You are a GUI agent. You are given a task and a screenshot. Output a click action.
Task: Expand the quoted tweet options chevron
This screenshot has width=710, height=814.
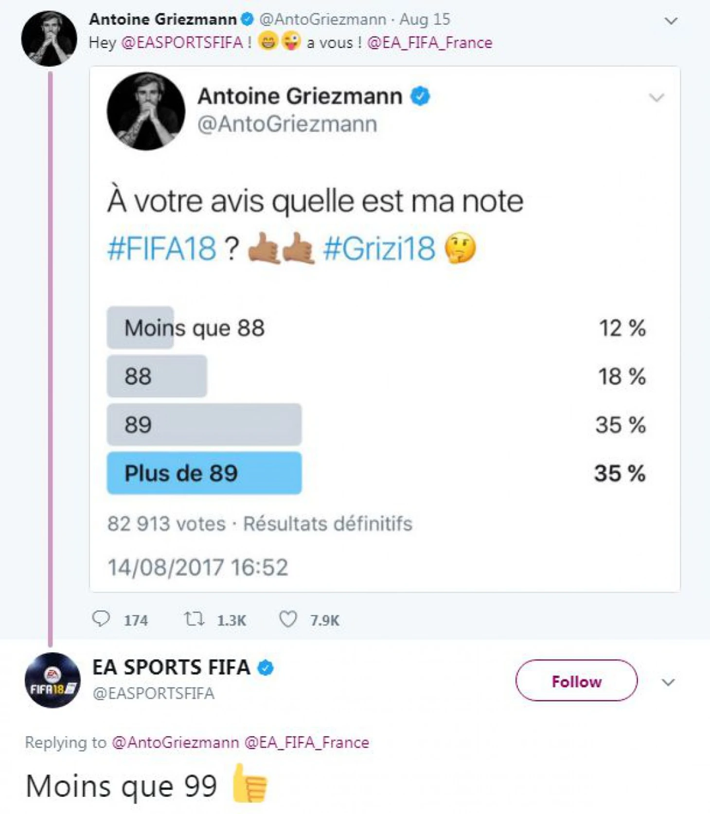pyautogui.click(x=657, y=98)
